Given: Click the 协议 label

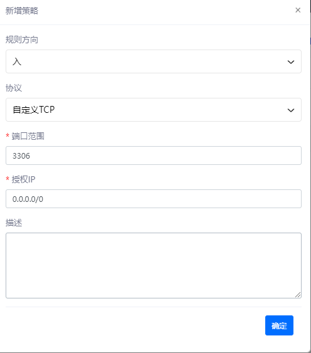Looking at the screenshot, I should [x=14, y=88].
